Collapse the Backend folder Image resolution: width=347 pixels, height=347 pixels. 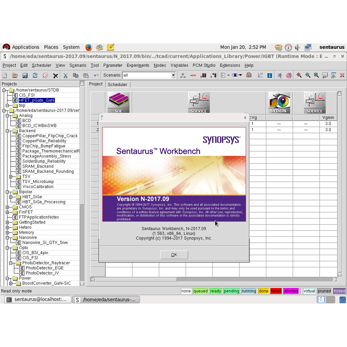tap(7, 131)
